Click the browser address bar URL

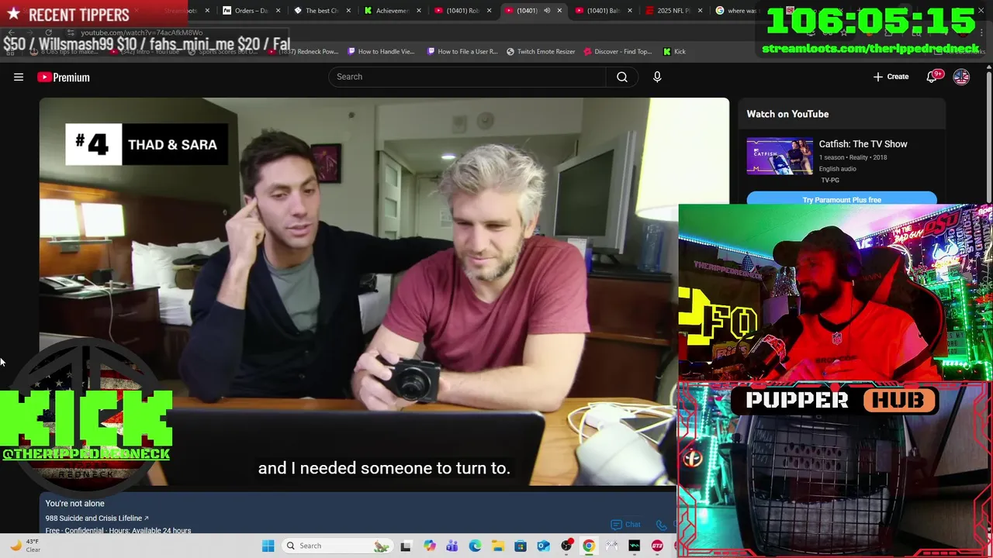[141, 33]
